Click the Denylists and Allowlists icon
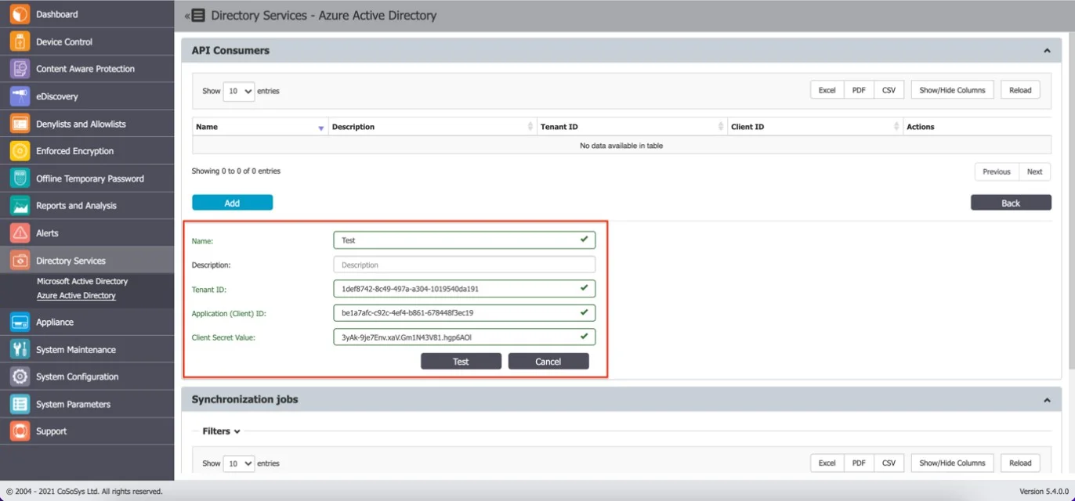The image size is (1075, 501). click(20, 124)
